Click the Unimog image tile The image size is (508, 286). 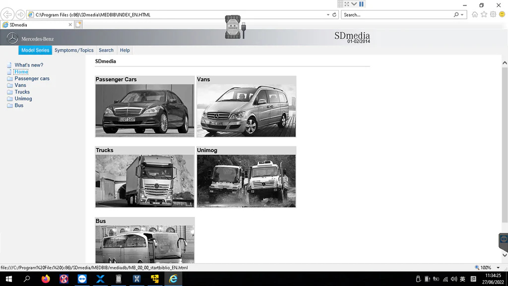(x=246, y=181)
